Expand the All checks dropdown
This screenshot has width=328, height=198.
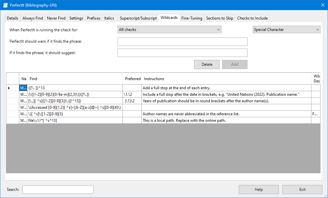[x=169, y=30]
